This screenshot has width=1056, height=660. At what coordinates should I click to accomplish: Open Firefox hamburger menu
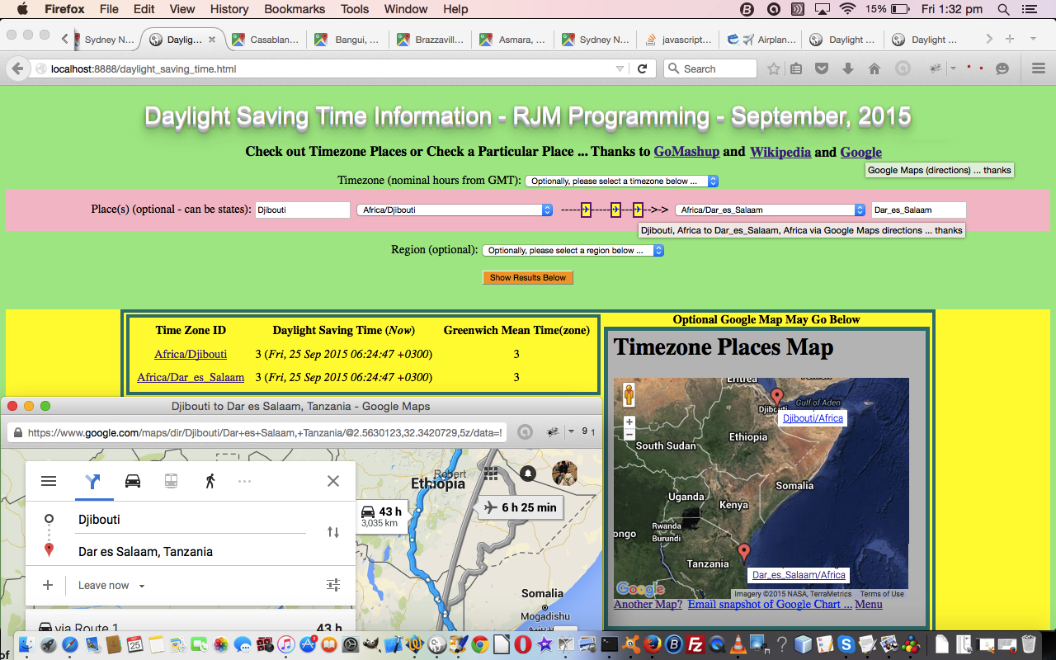pos(1039,69)
